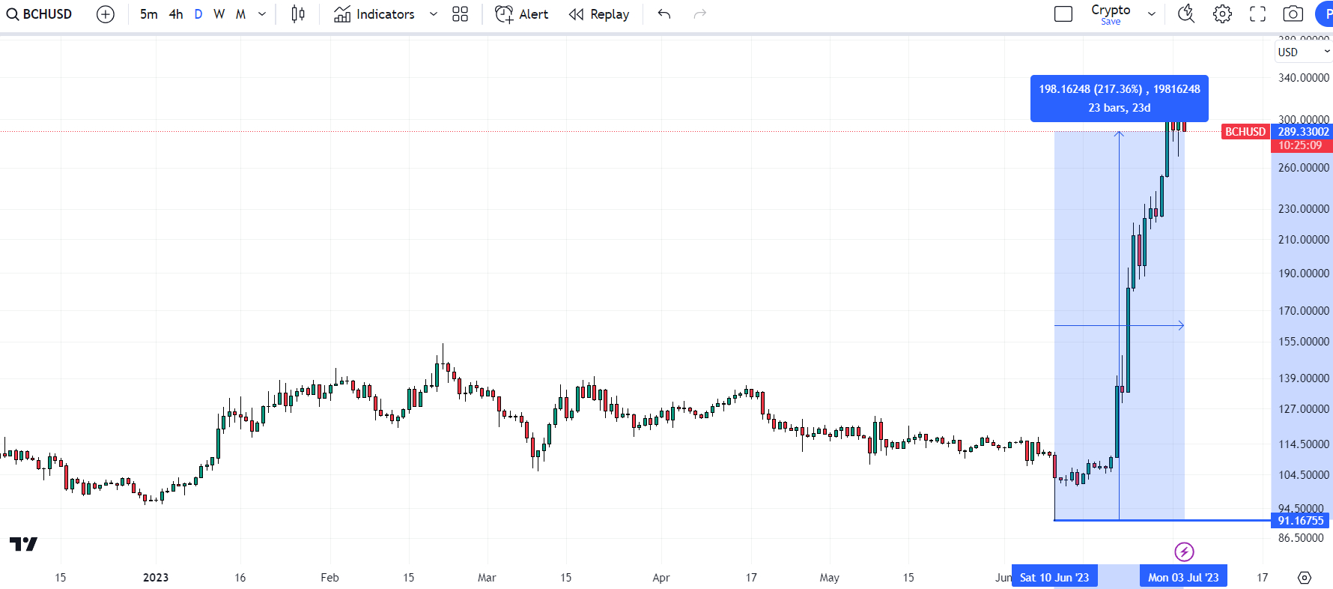1333x589 pixels.
Task: Open the Indicators dialog
Action: click(x=374, y=14)
